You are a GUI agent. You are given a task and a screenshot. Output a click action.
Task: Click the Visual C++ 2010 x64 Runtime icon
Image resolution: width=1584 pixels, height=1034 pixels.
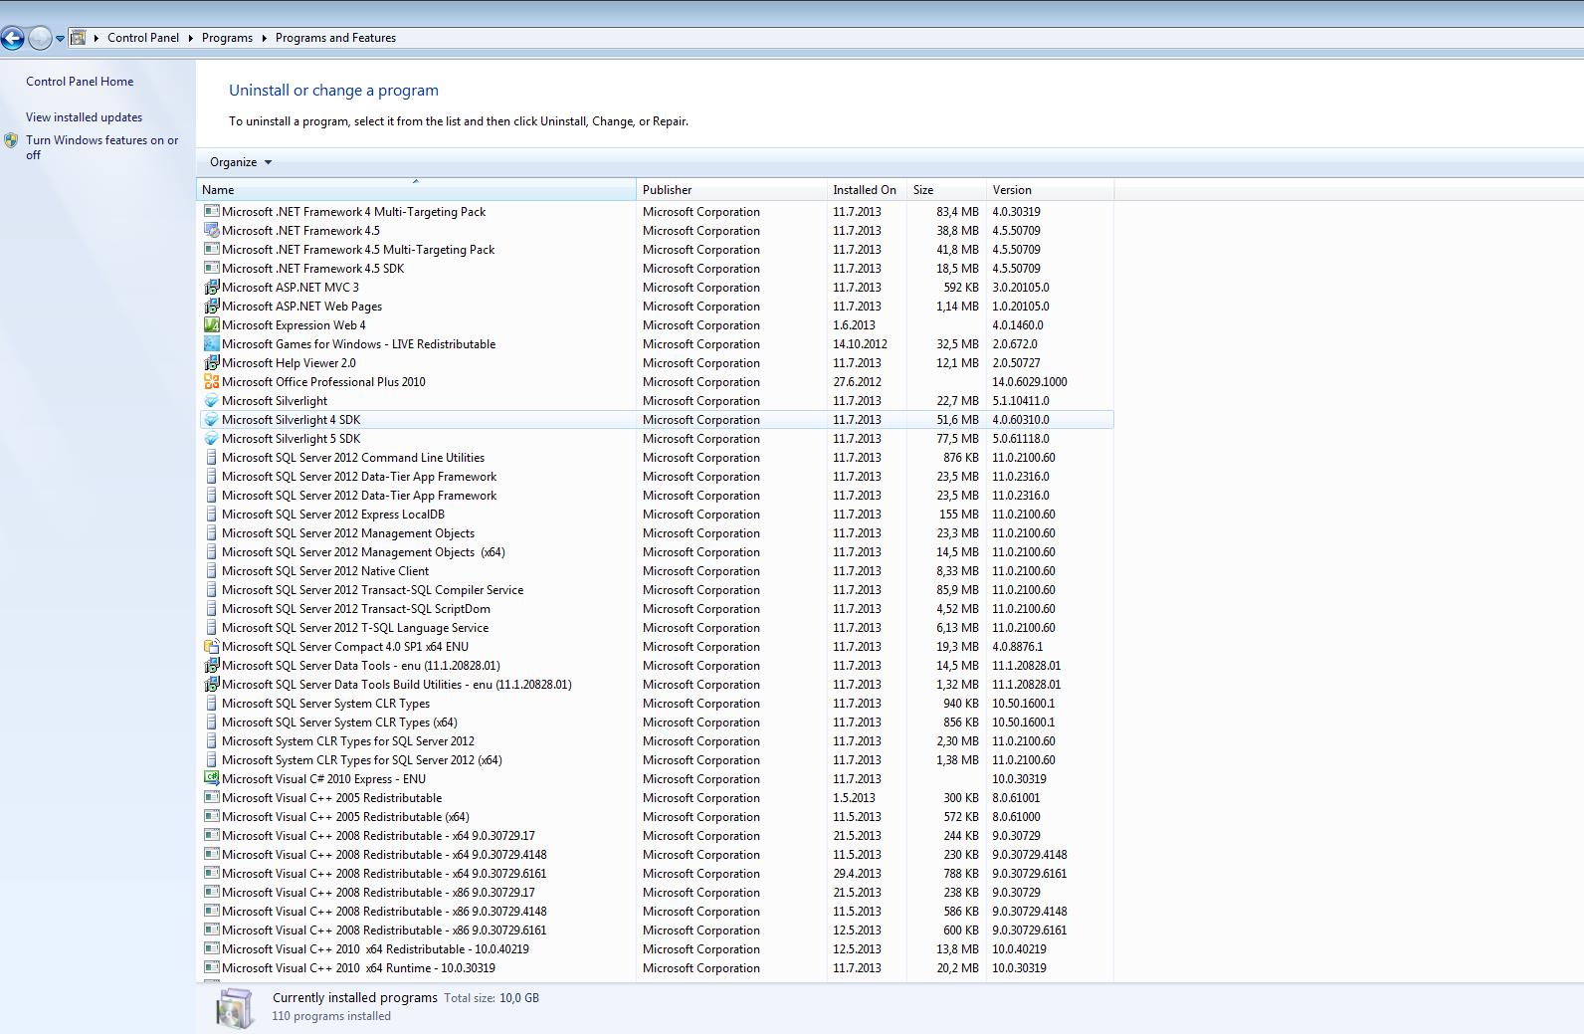211,967
